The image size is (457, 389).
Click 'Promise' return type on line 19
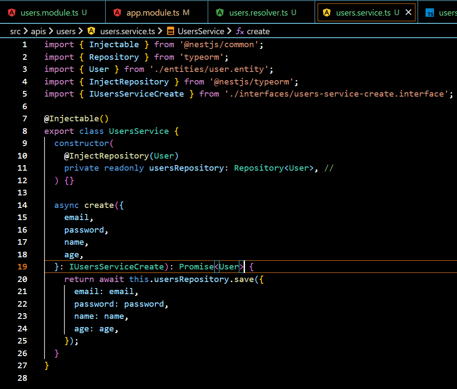click(196, 267)
